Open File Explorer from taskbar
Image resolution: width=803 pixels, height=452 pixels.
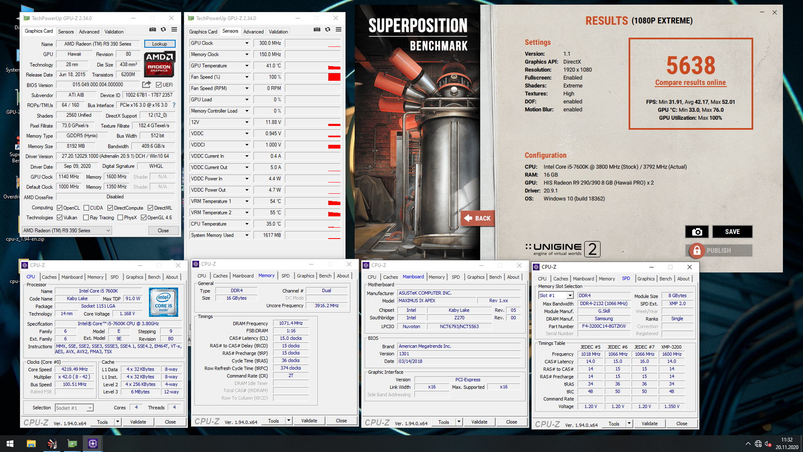click(31, 444)
